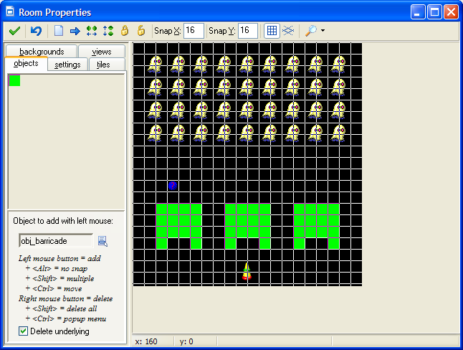Screen dimensions: 463x350
Task: Open the tiles tab
Action: pyautogui.click(x=103, y=65)
